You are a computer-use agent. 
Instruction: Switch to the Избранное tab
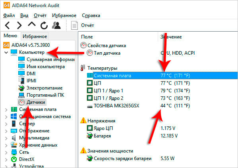pos(35,36)
